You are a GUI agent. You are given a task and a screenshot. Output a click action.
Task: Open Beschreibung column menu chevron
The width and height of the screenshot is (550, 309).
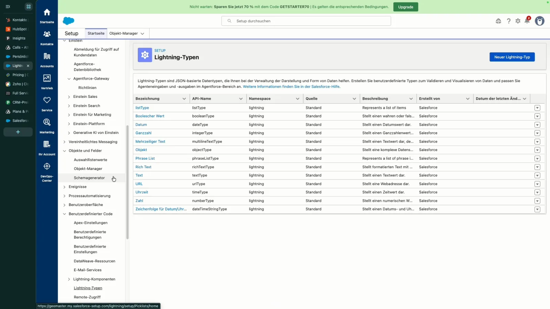click(411, 99)
